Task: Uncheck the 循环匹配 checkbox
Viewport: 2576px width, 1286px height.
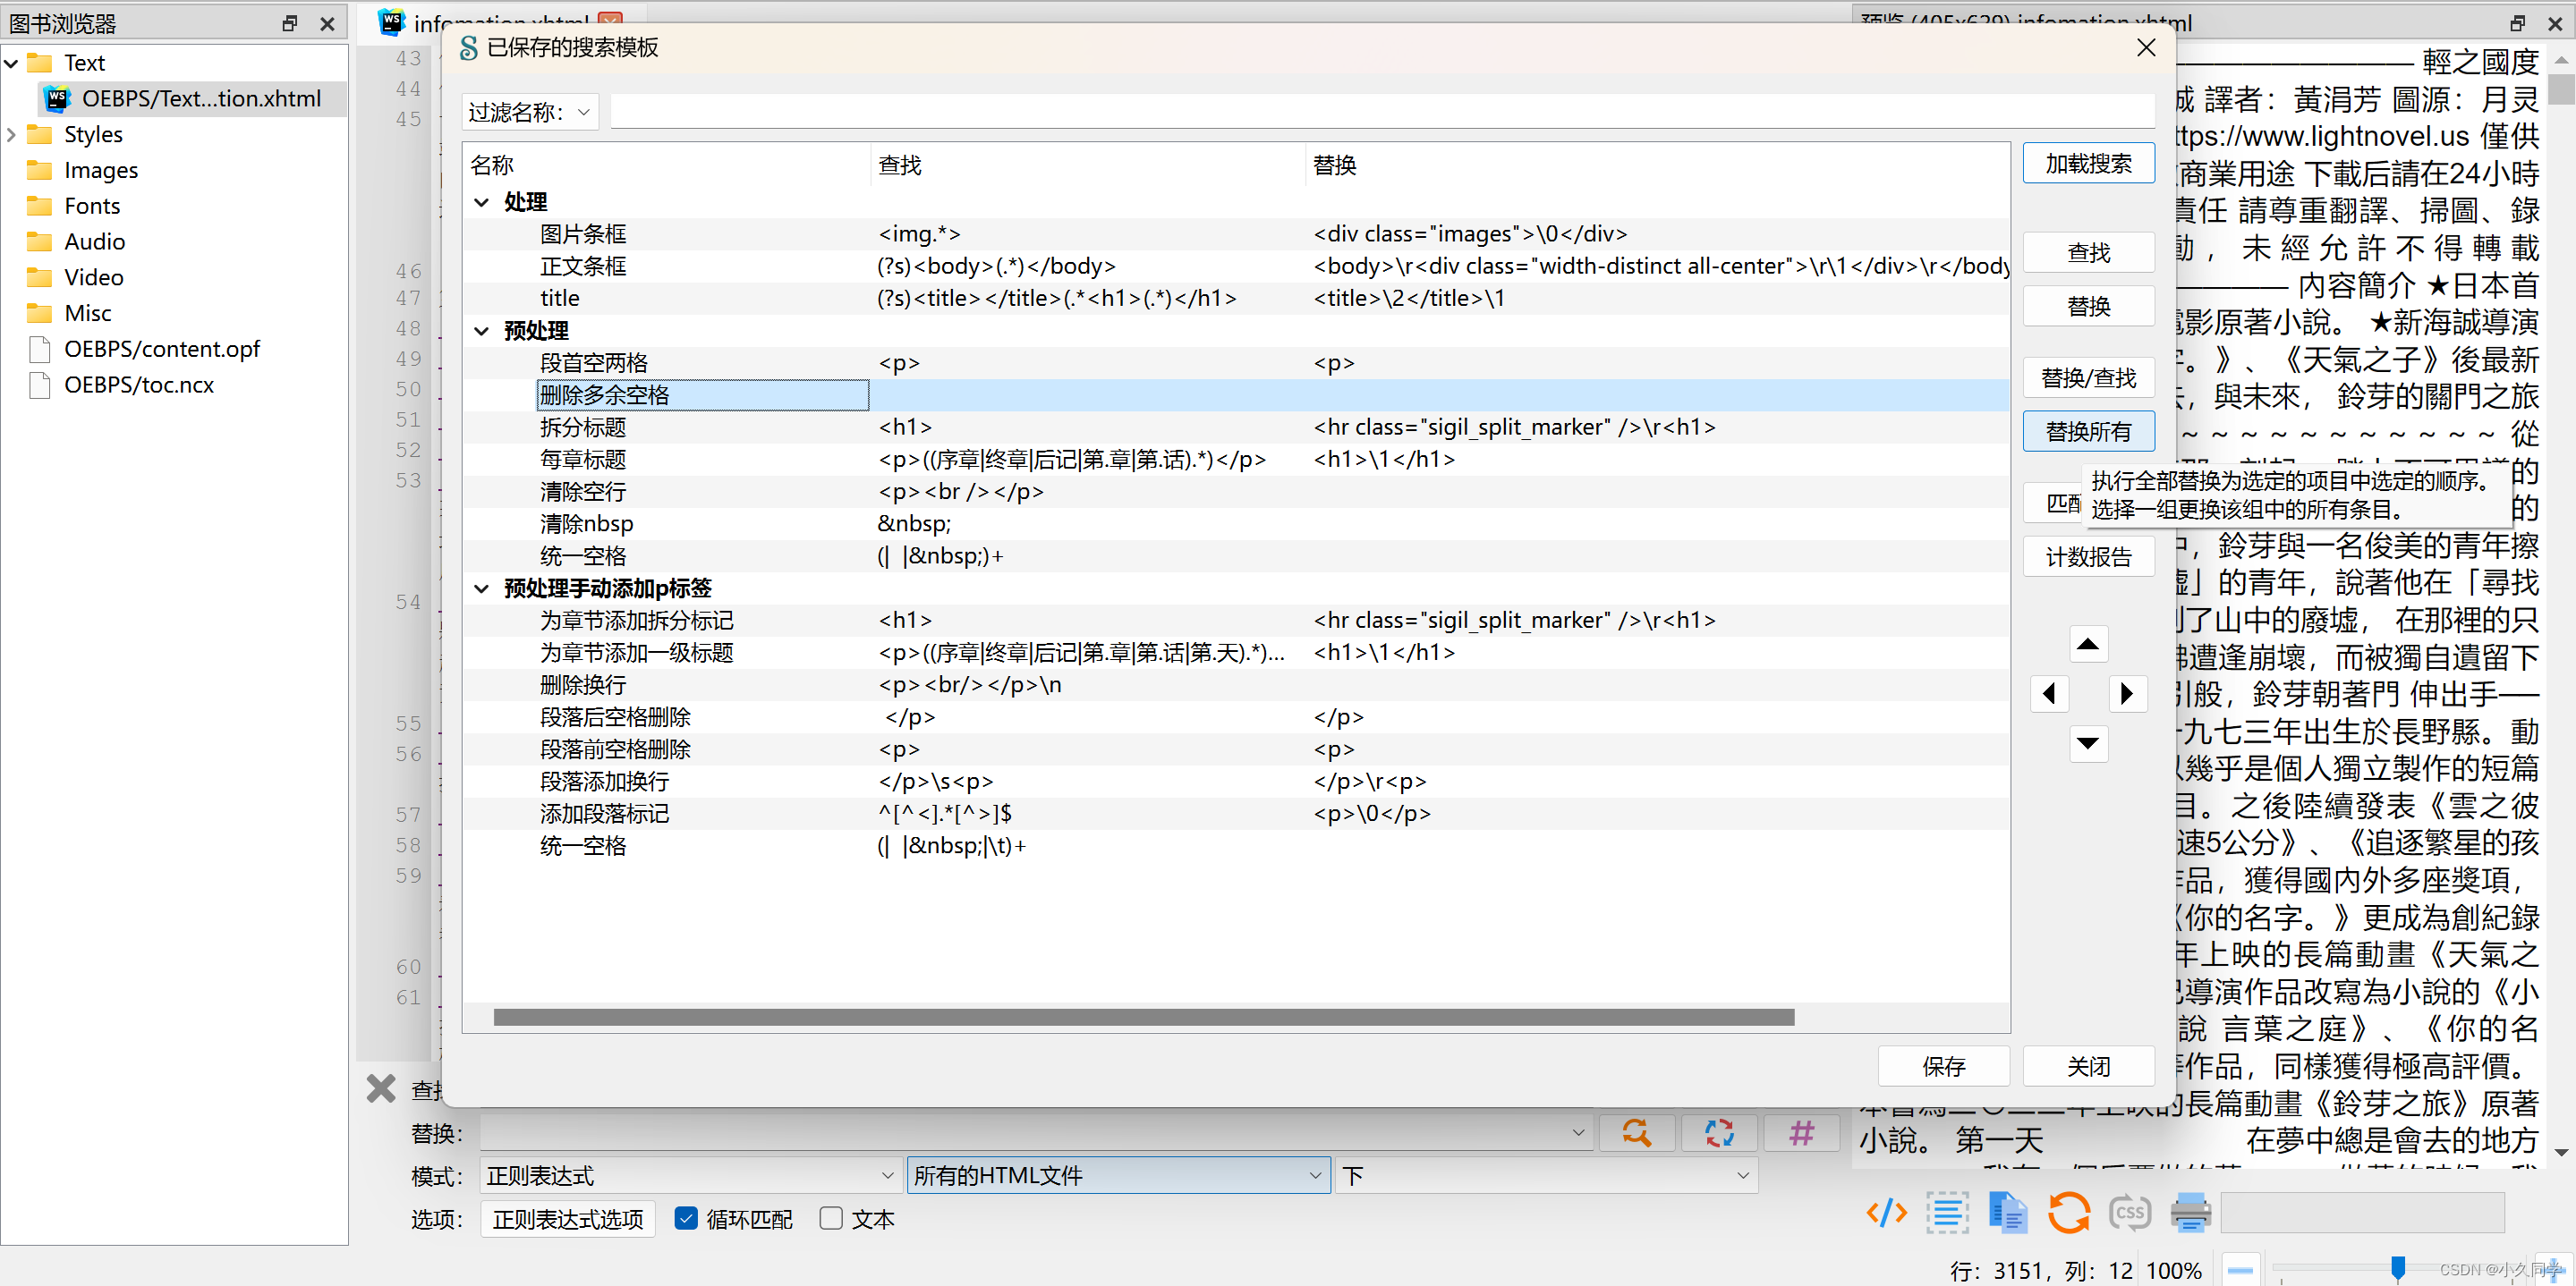Action: (686, 1218)
